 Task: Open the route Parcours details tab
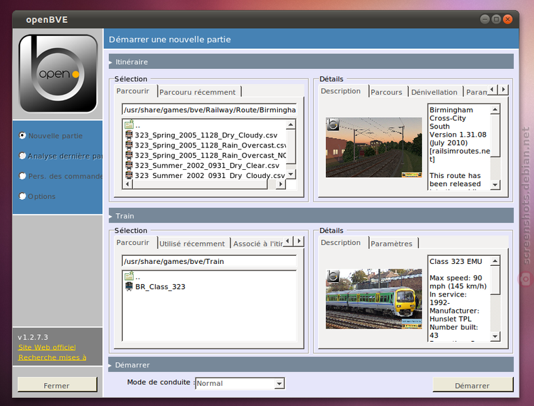click(388, 92)
